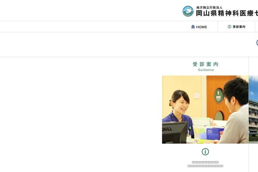The image size is (258, 172).
Task: Click the Dell monitor in the reception photo
Action: coord(175,132)
